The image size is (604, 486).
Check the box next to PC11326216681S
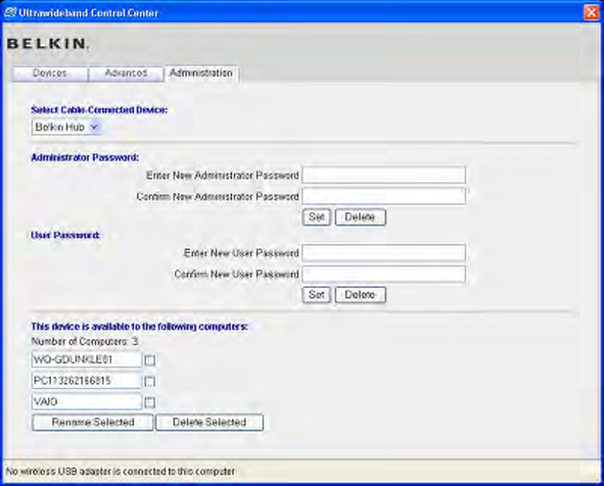coord(149,381)
